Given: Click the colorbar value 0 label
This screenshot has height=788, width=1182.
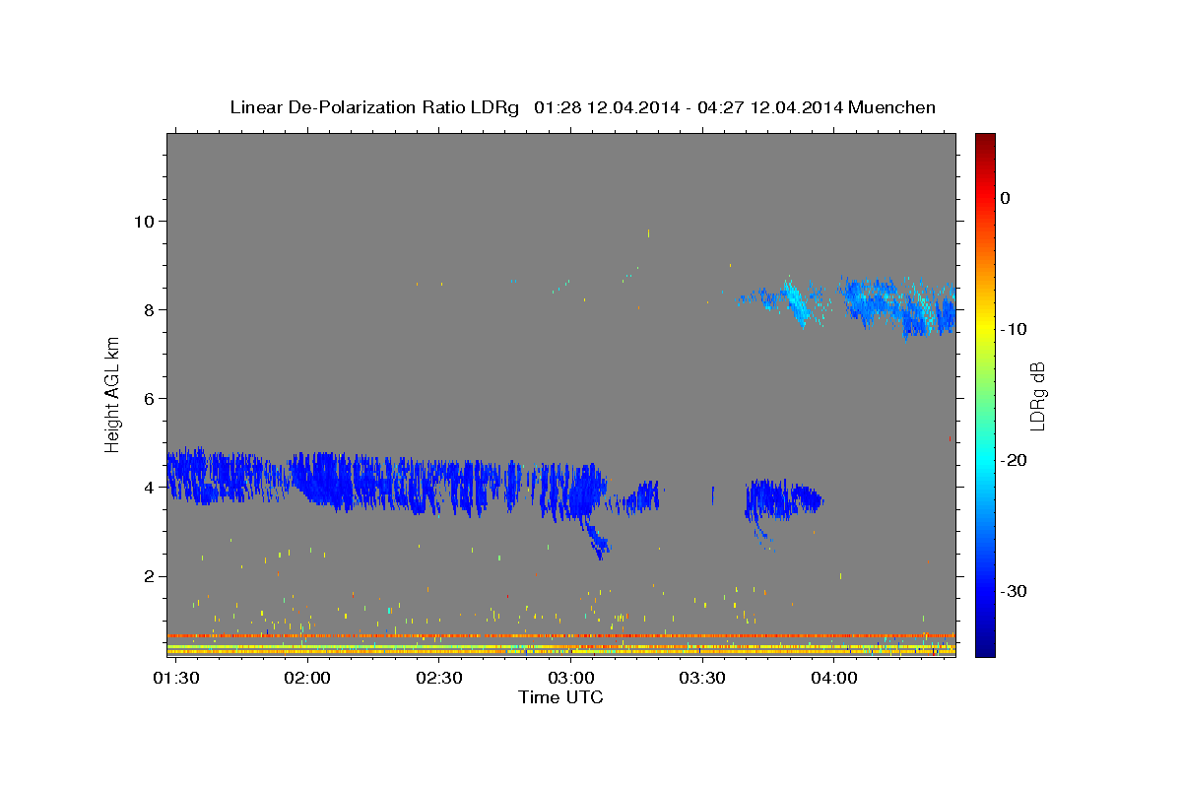Looking at the screenshot, I should [1006, 198].
